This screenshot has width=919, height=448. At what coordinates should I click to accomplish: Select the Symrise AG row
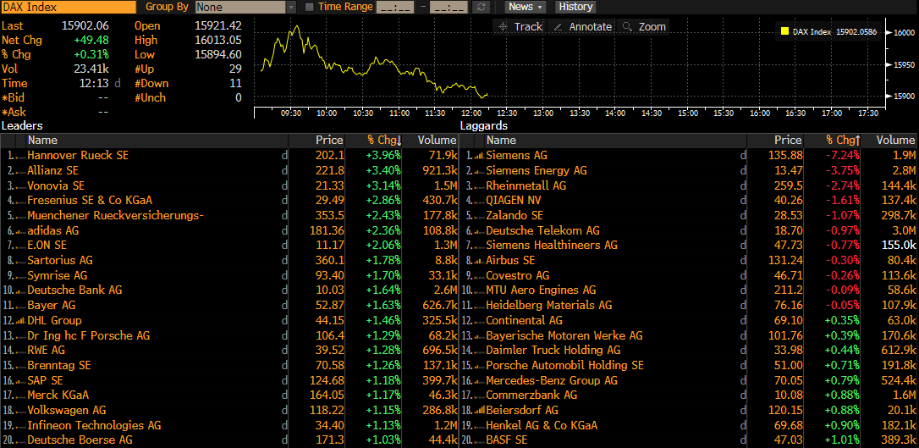(x=229, y=275)
